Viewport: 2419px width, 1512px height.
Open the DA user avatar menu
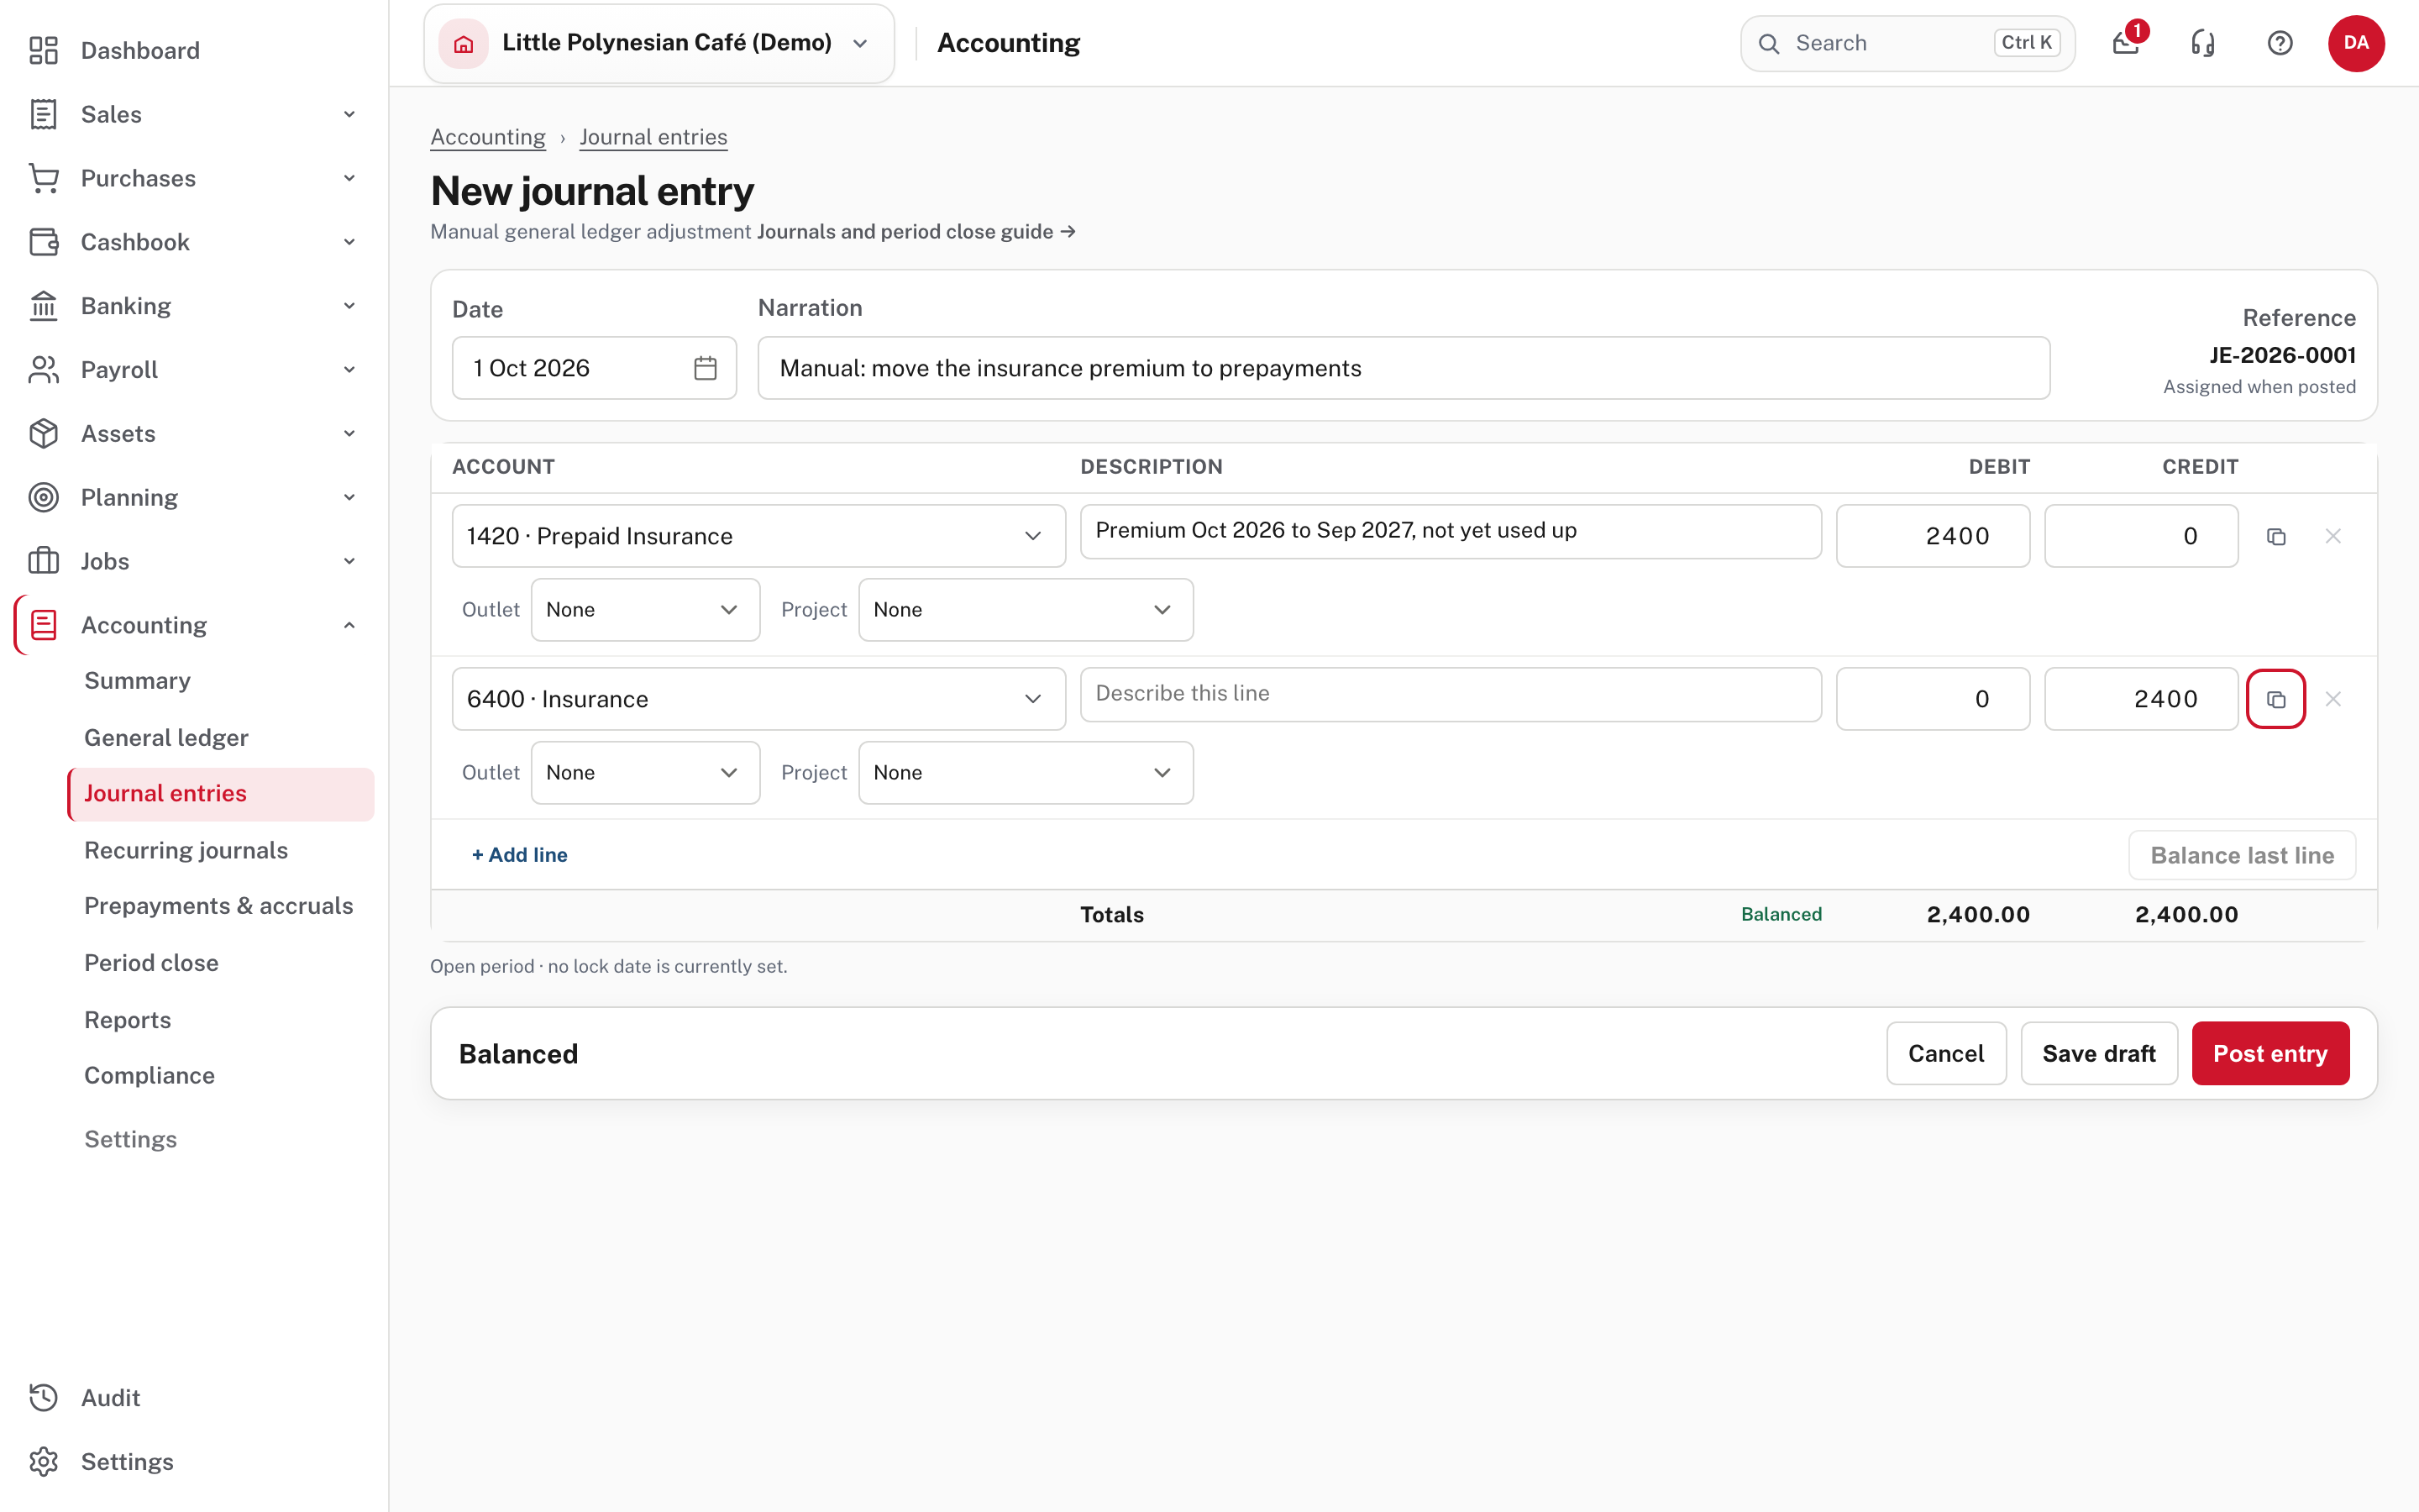pos(2356,43)
